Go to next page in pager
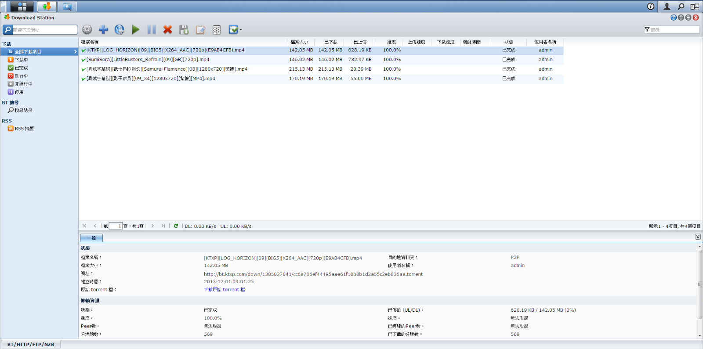This screenshot has width=703, height=349. pos(152,226)
